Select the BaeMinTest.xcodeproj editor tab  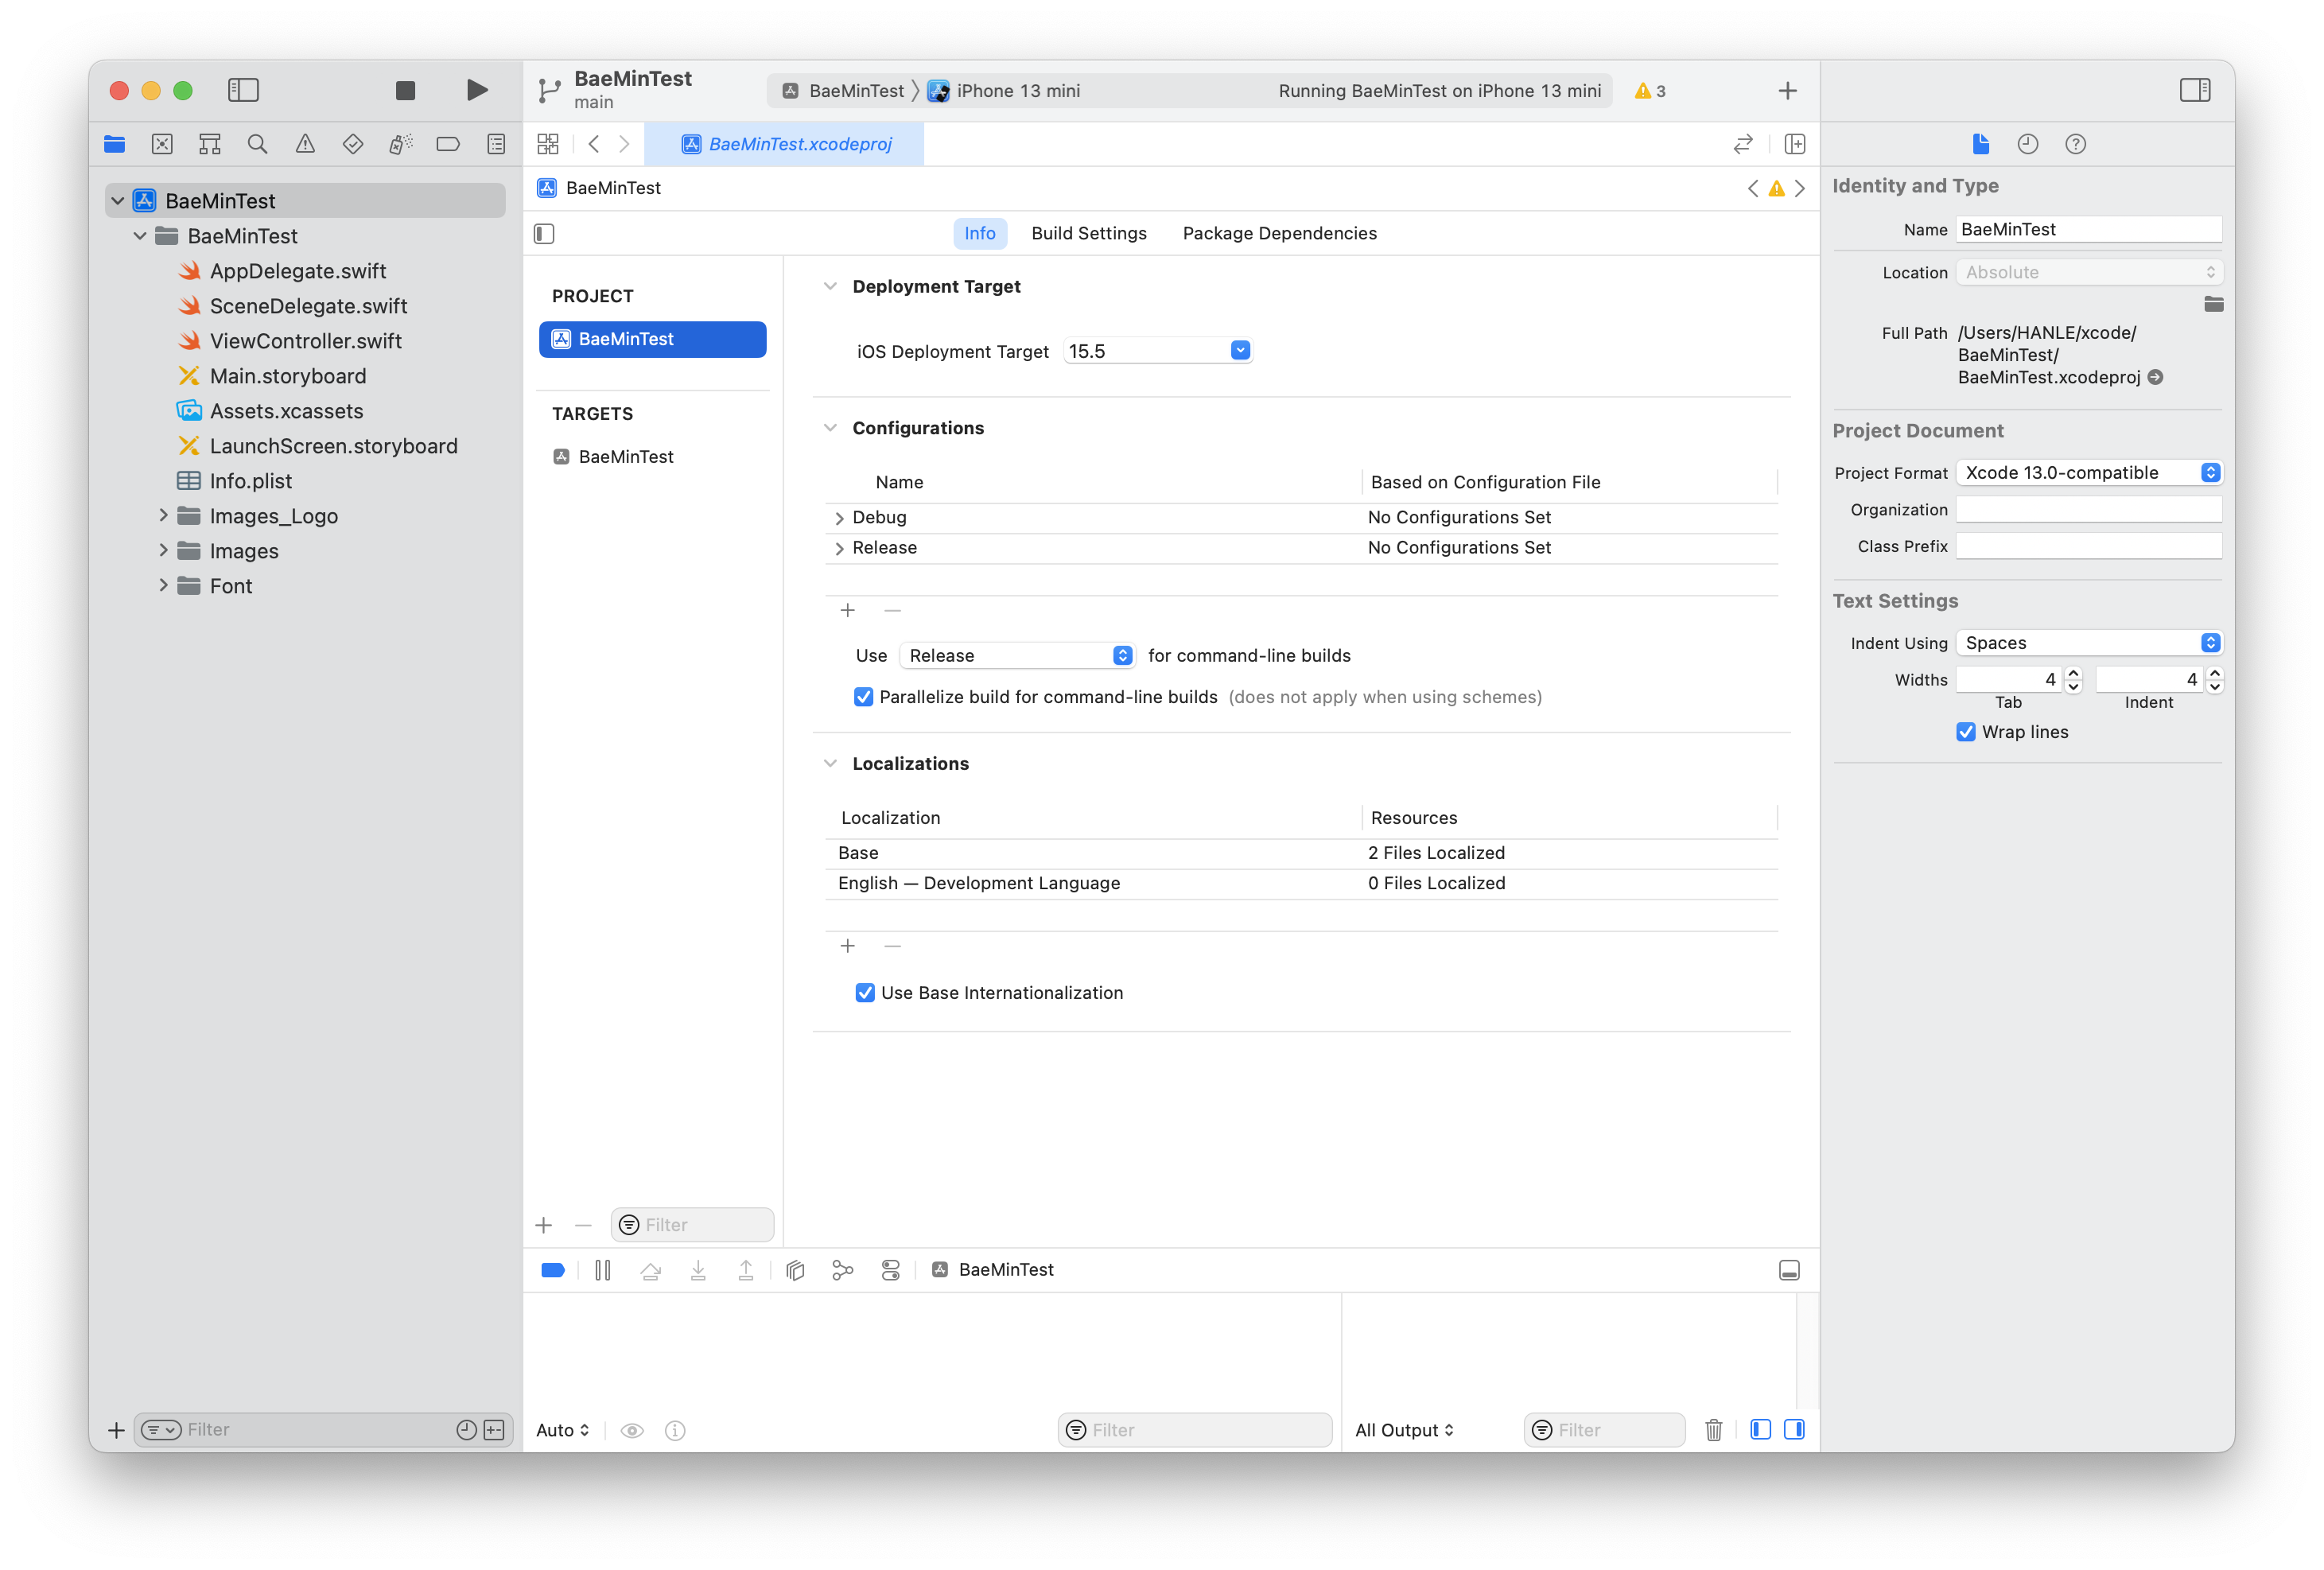(x=785, y=144)
